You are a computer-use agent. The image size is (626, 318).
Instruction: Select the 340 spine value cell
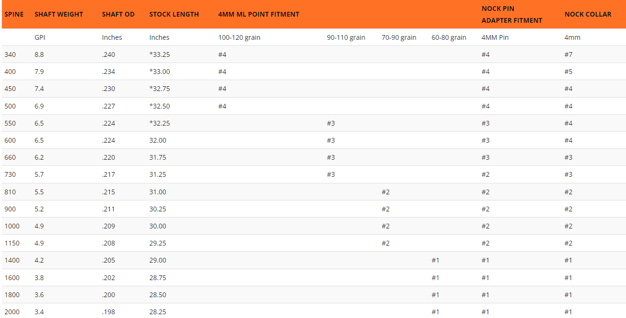[10, 55]
